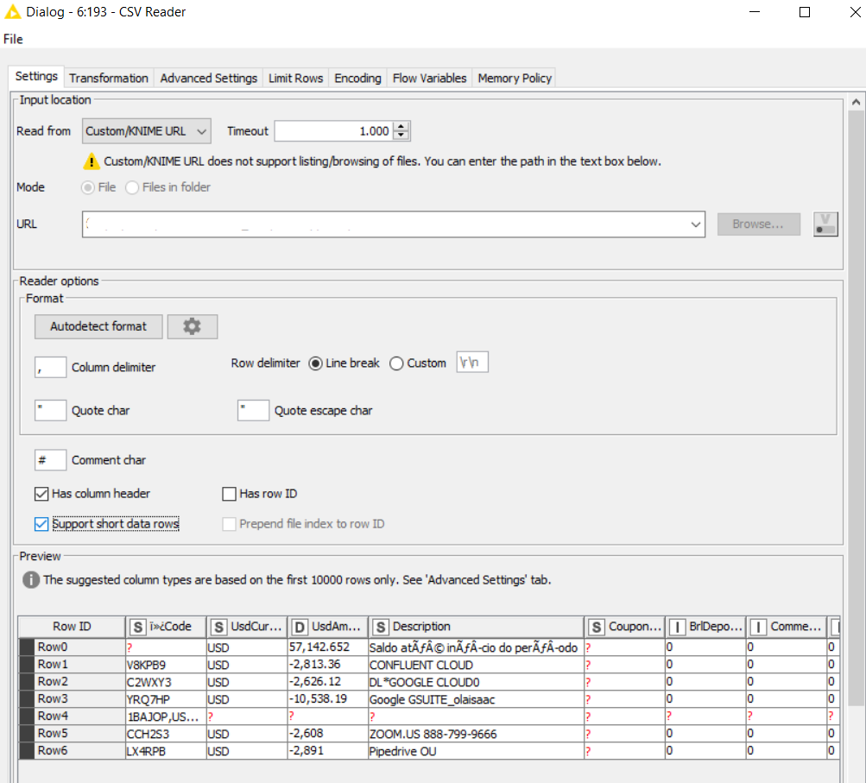Click the Autodetect format button

pyautogui.click(x=98, y=326)
